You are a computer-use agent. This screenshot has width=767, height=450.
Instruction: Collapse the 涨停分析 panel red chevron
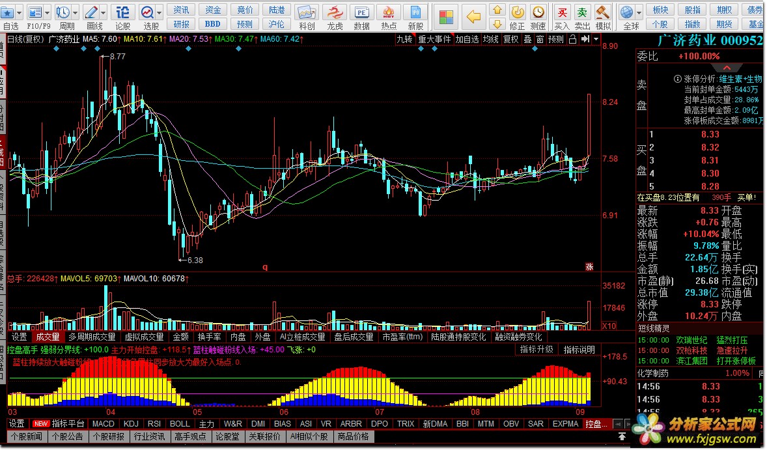(x=727, y=68)
